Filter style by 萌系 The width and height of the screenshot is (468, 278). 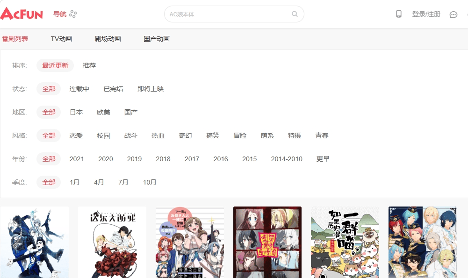pos(267,135)
